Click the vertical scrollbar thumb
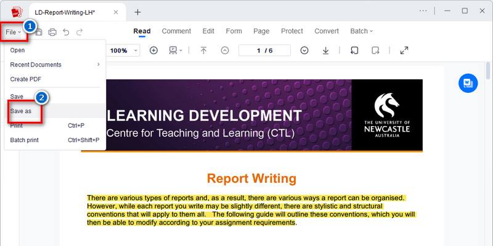 coord(488,71)
